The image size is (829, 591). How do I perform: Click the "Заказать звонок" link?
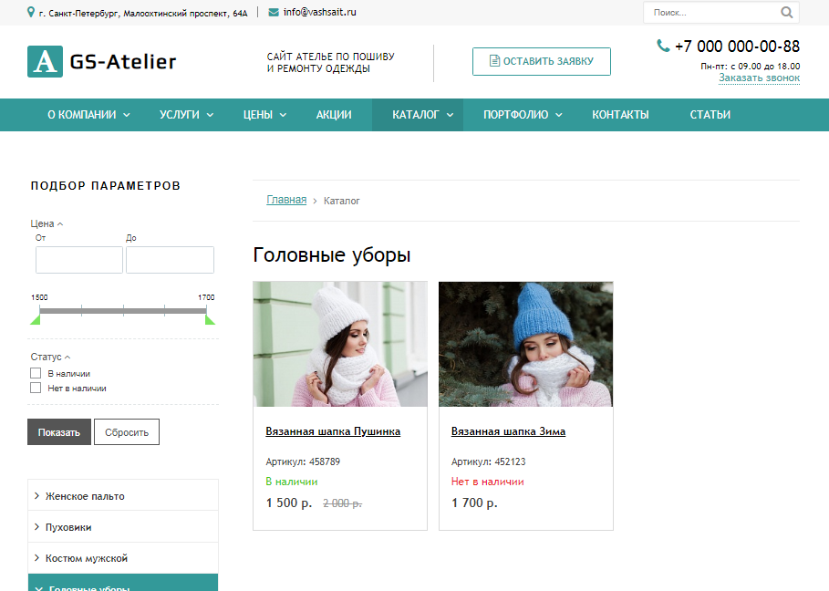(x=759, y=78)
